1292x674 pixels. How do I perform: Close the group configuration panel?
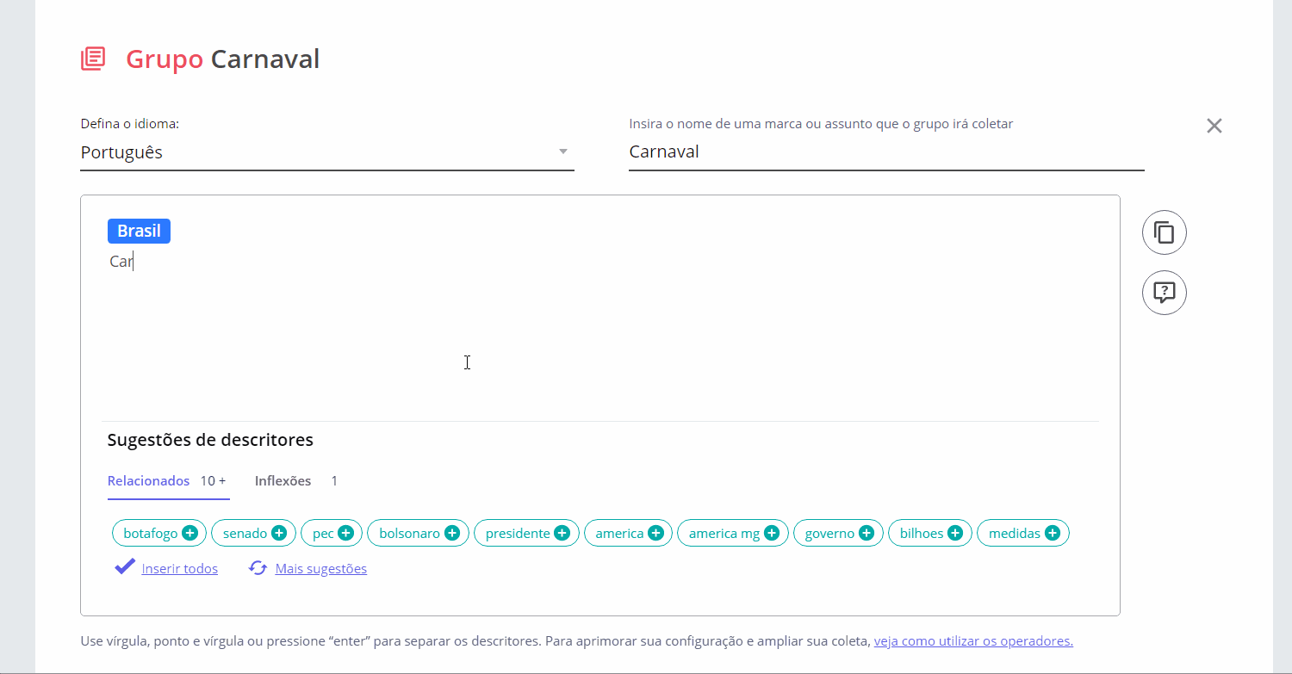[x=1214, y=126]
